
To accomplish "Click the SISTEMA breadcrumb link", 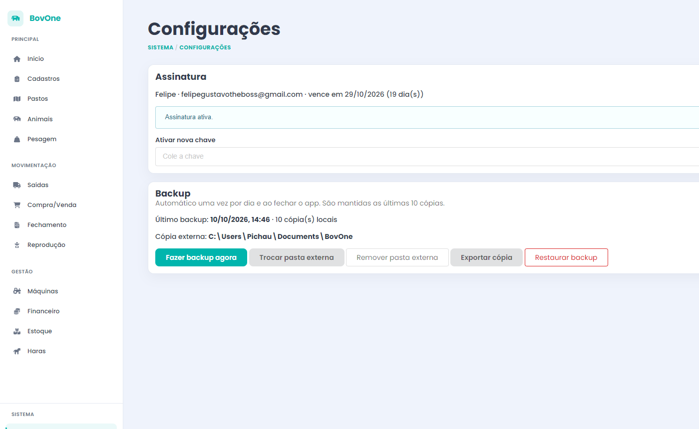I will coord(161,48).
